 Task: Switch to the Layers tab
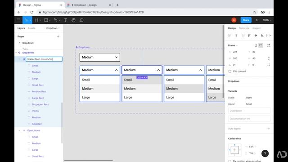pos(21,28)
